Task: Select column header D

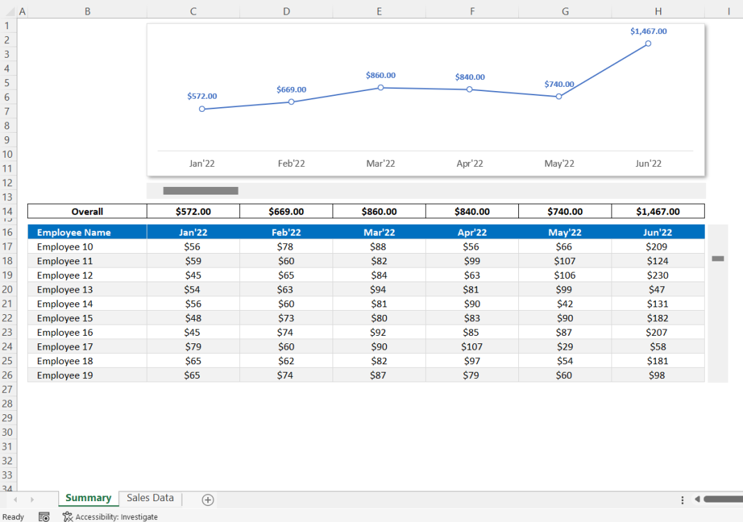Action: coord(286,11)
